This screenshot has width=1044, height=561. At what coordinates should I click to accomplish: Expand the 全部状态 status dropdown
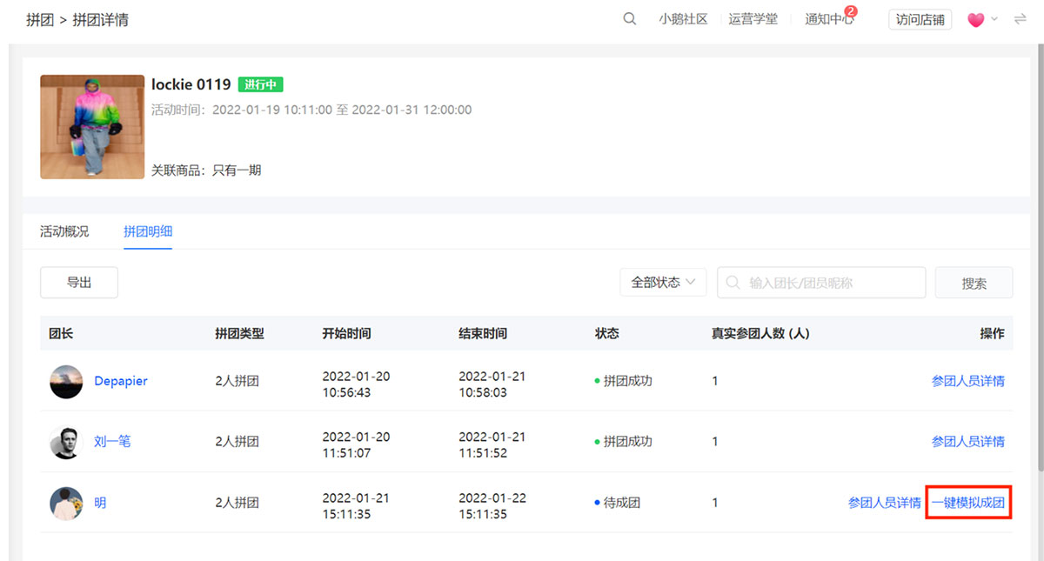pos(663,283)
